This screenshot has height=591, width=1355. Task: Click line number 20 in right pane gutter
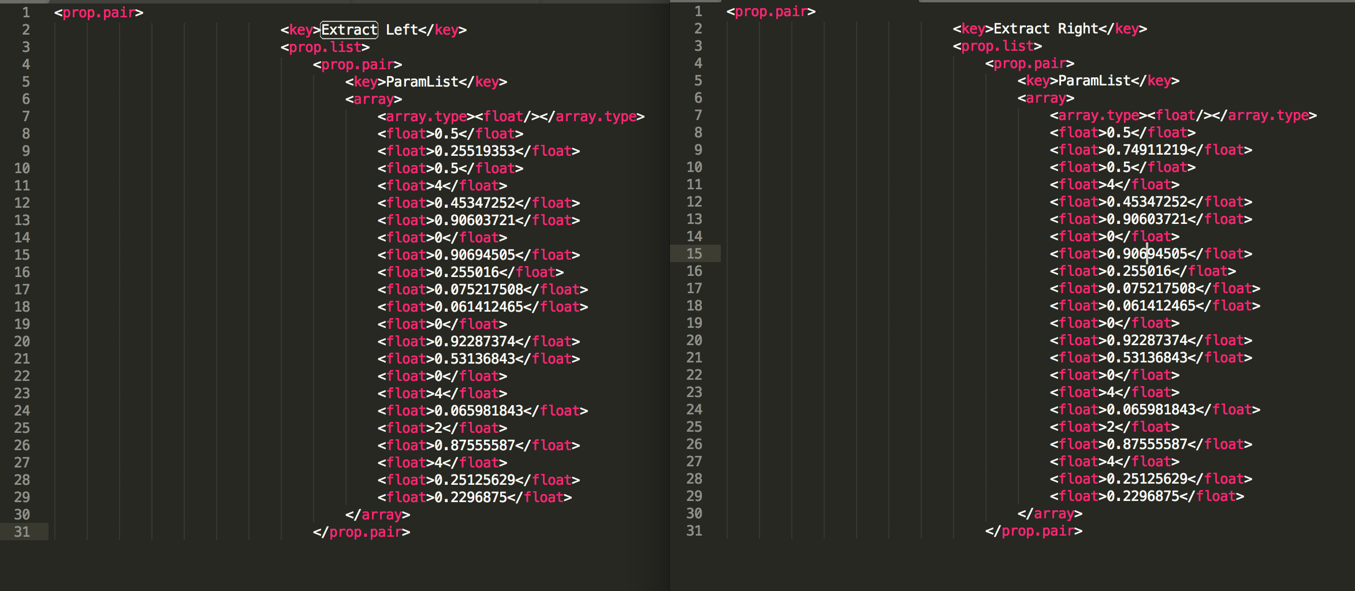pyautogui.click(x=694, y=340)
